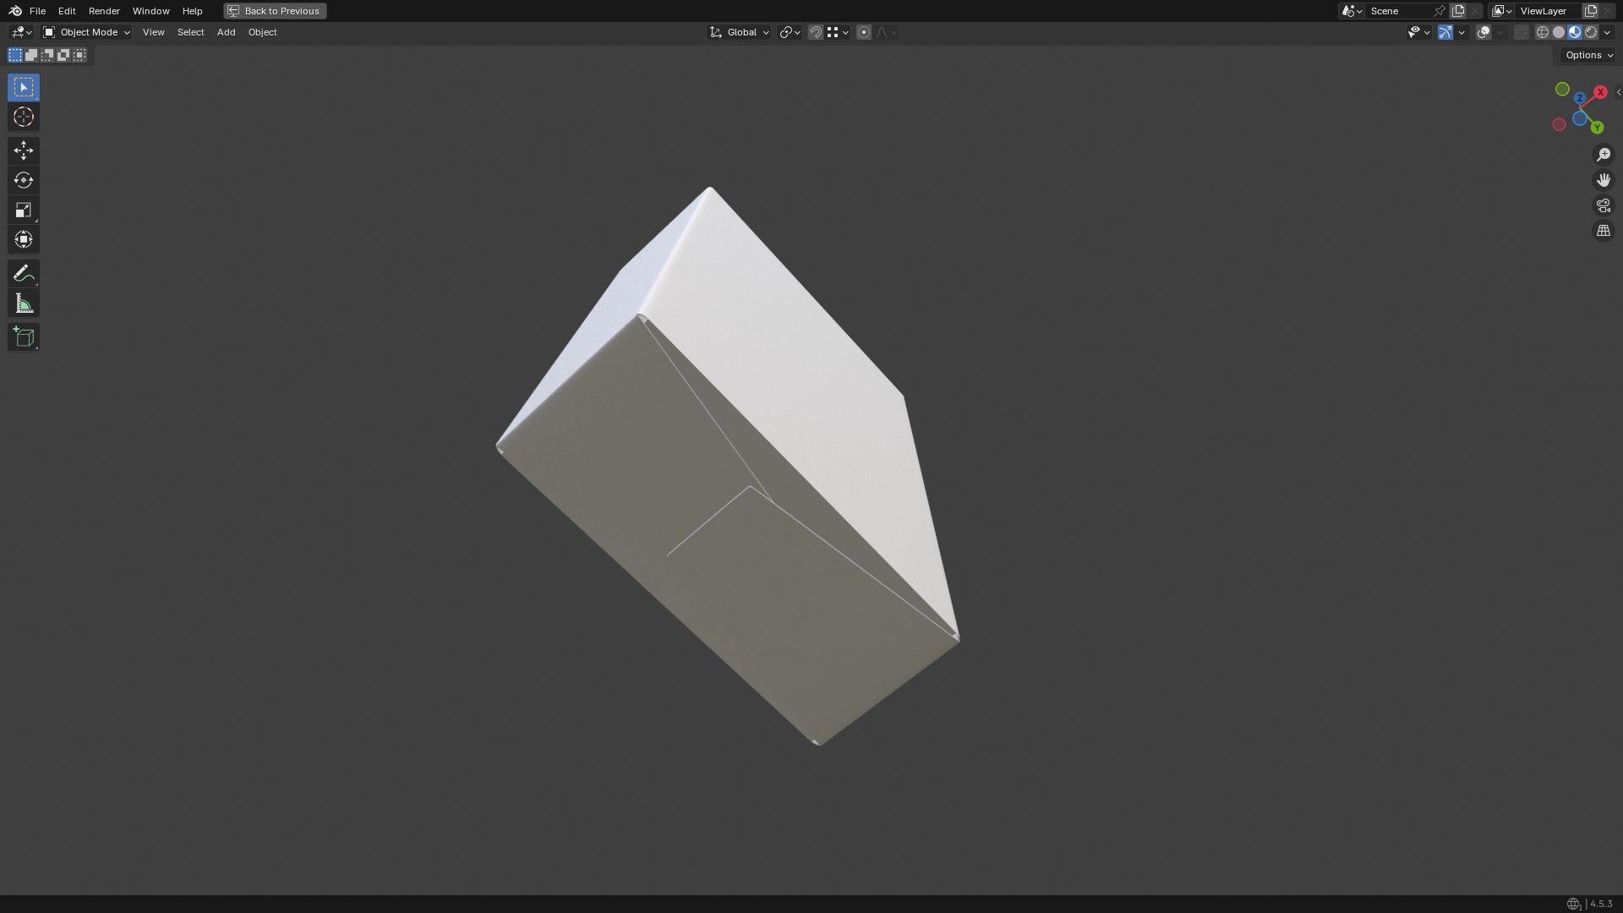Open the Window menu
Viewport: 1623px width, 913px height.
tap(150, 11)
